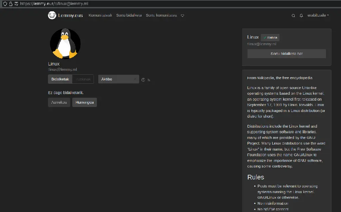Switch to the Iruzkinak toggle

coord(83,79)
